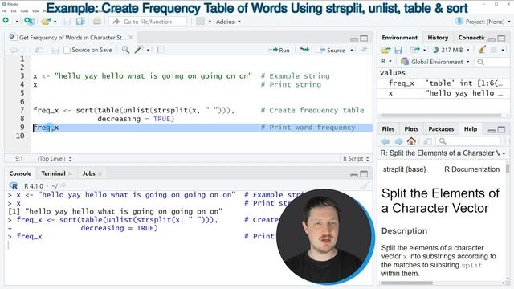Click the Print document icon
Screen dimensions: 514x289
(97, 22)
